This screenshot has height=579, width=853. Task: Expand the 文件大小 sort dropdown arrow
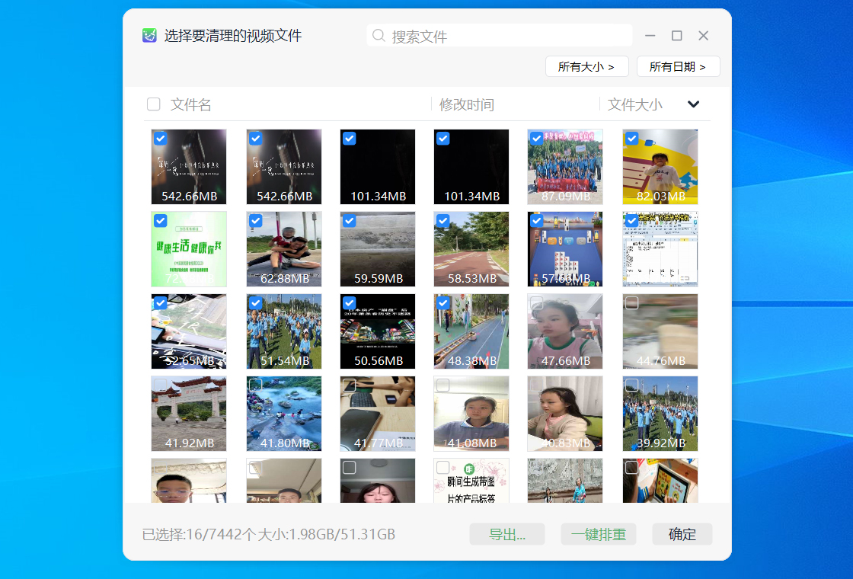(693, 104)
